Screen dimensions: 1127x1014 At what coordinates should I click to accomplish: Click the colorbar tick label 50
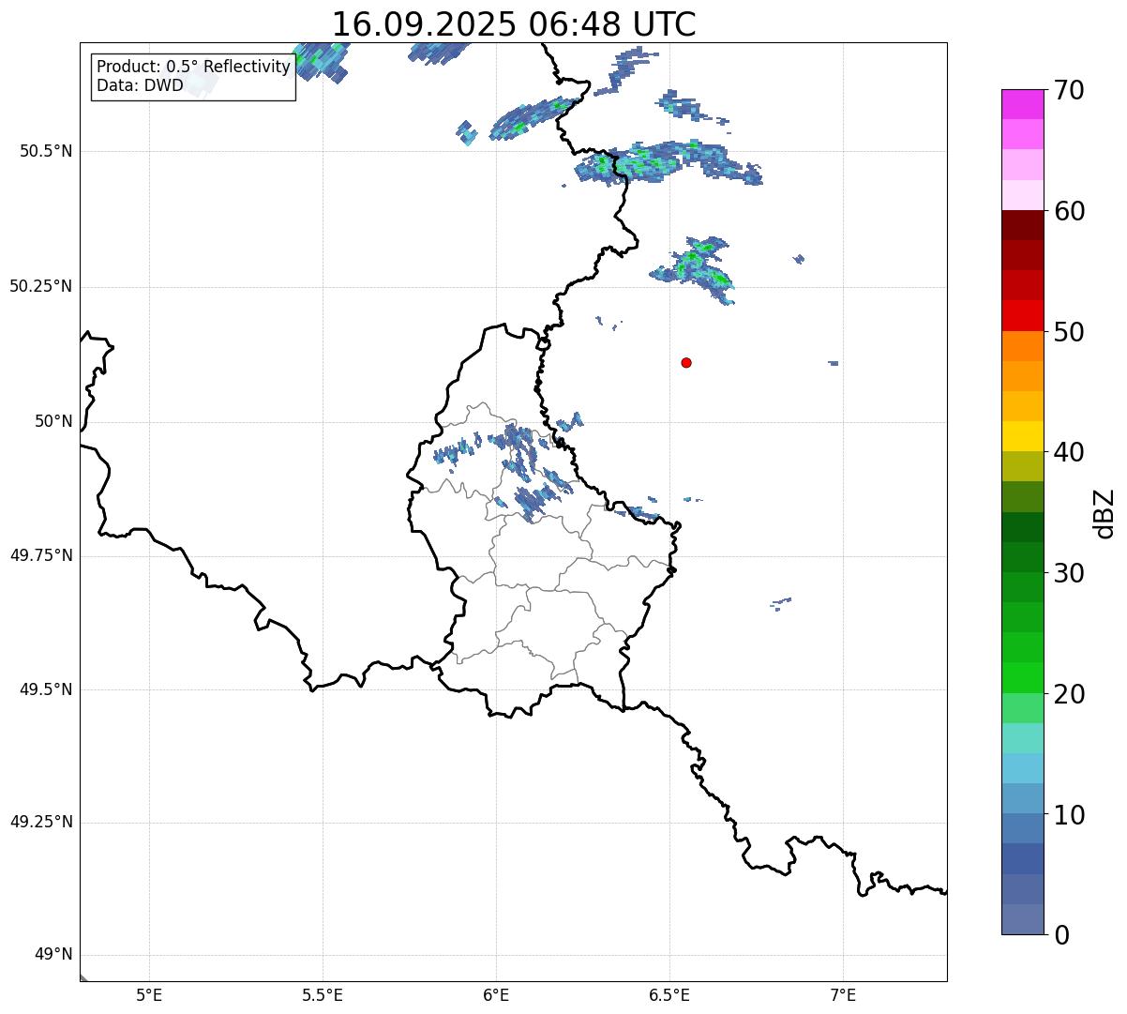[x=1068, y=332]
